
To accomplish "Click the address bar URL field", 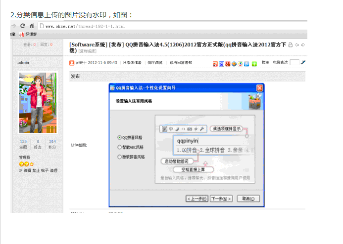I will pyautogui.click(x=172, y=26).
